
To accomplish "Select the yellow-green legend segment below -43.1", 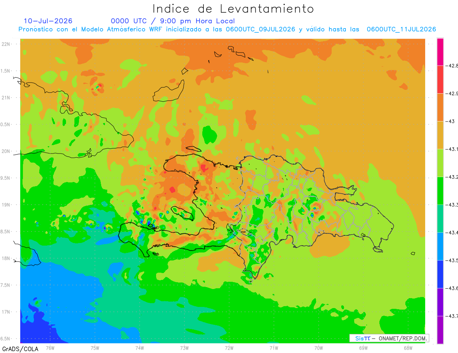I will coord(440,163).
